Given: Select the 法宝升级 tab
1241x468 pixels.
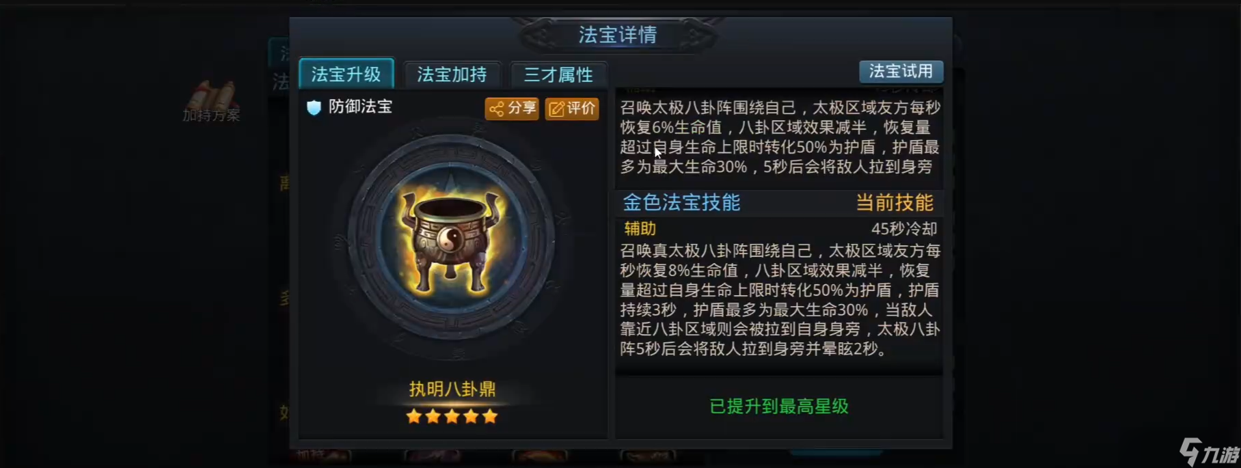Looking at the screenshot, I should 346,74.
